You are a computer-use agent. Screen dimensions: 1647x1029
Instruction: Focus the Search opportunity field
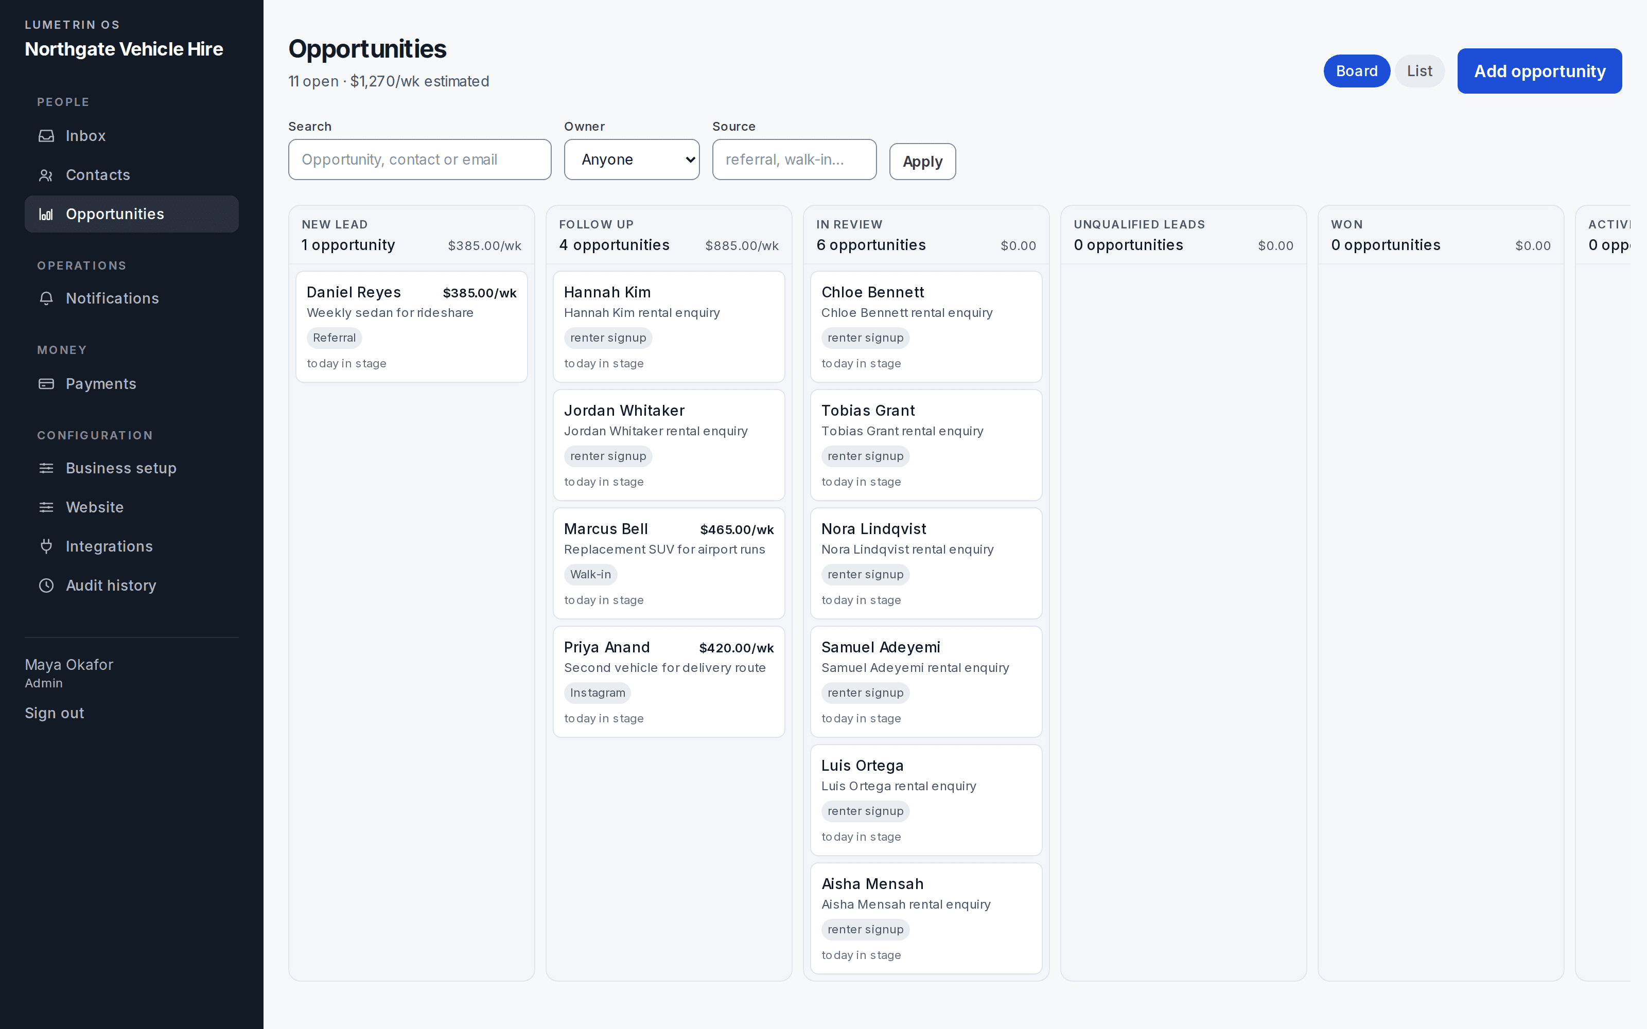(419, 160)
